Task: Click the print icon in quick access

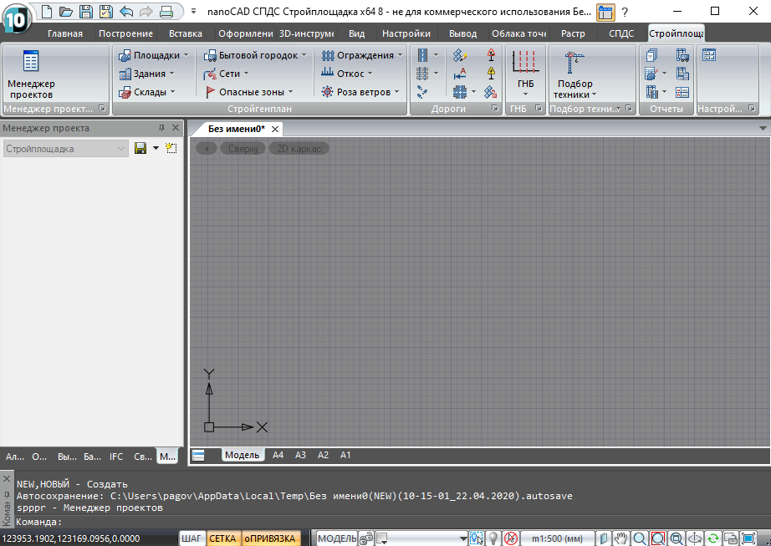Action: [x=166, y=12]
